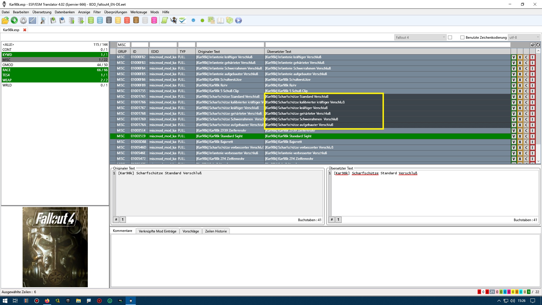Open the Übersetzung menu

42,12
